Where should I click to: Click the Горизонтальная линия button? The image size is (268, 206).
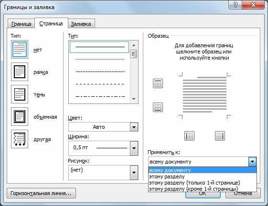[x=41, y=193]
